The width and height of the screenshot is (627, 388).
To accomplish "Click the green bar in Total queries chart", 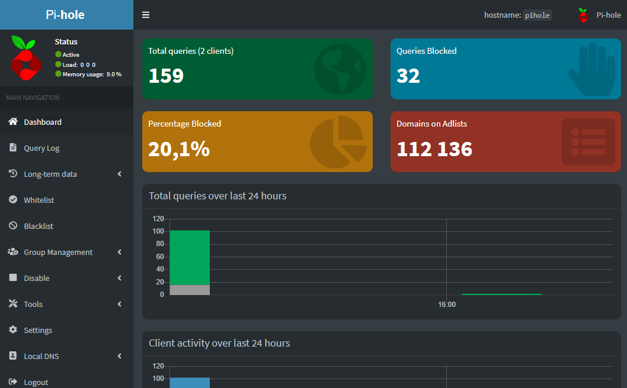I will coord(190,257).
